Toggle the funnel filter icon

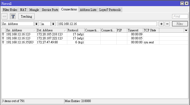click(13, 16)
